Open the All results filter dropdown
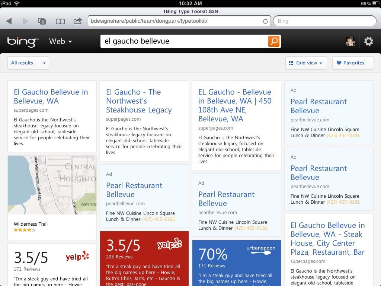Screen dimensions: 381x286 coord(28,63)
